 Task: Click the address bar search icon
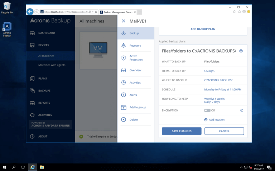(x=90, y=12)
